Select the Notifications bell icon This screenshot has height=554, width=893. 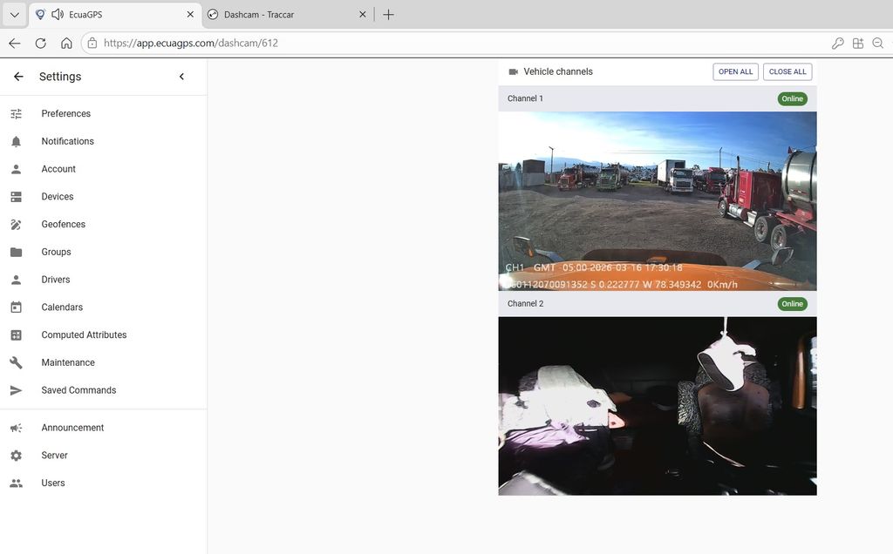click(17, 141)
